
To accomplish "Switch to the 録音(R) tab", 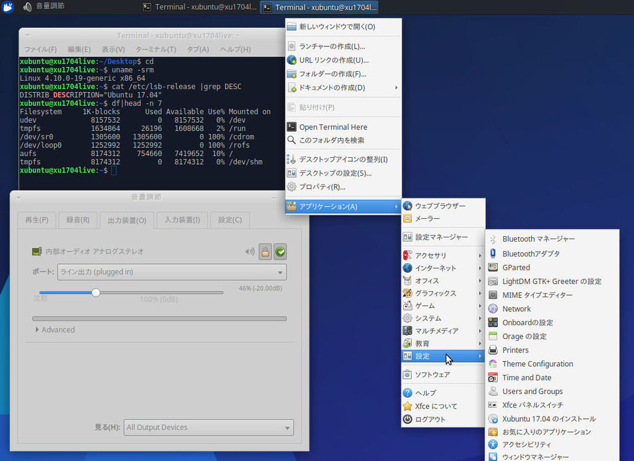I will click(77, 220).
